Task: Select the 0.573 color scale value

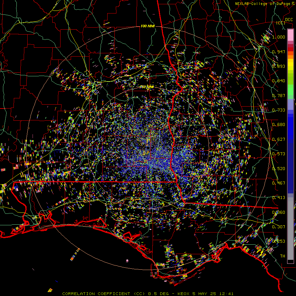Action: click(x=279, y=154)
